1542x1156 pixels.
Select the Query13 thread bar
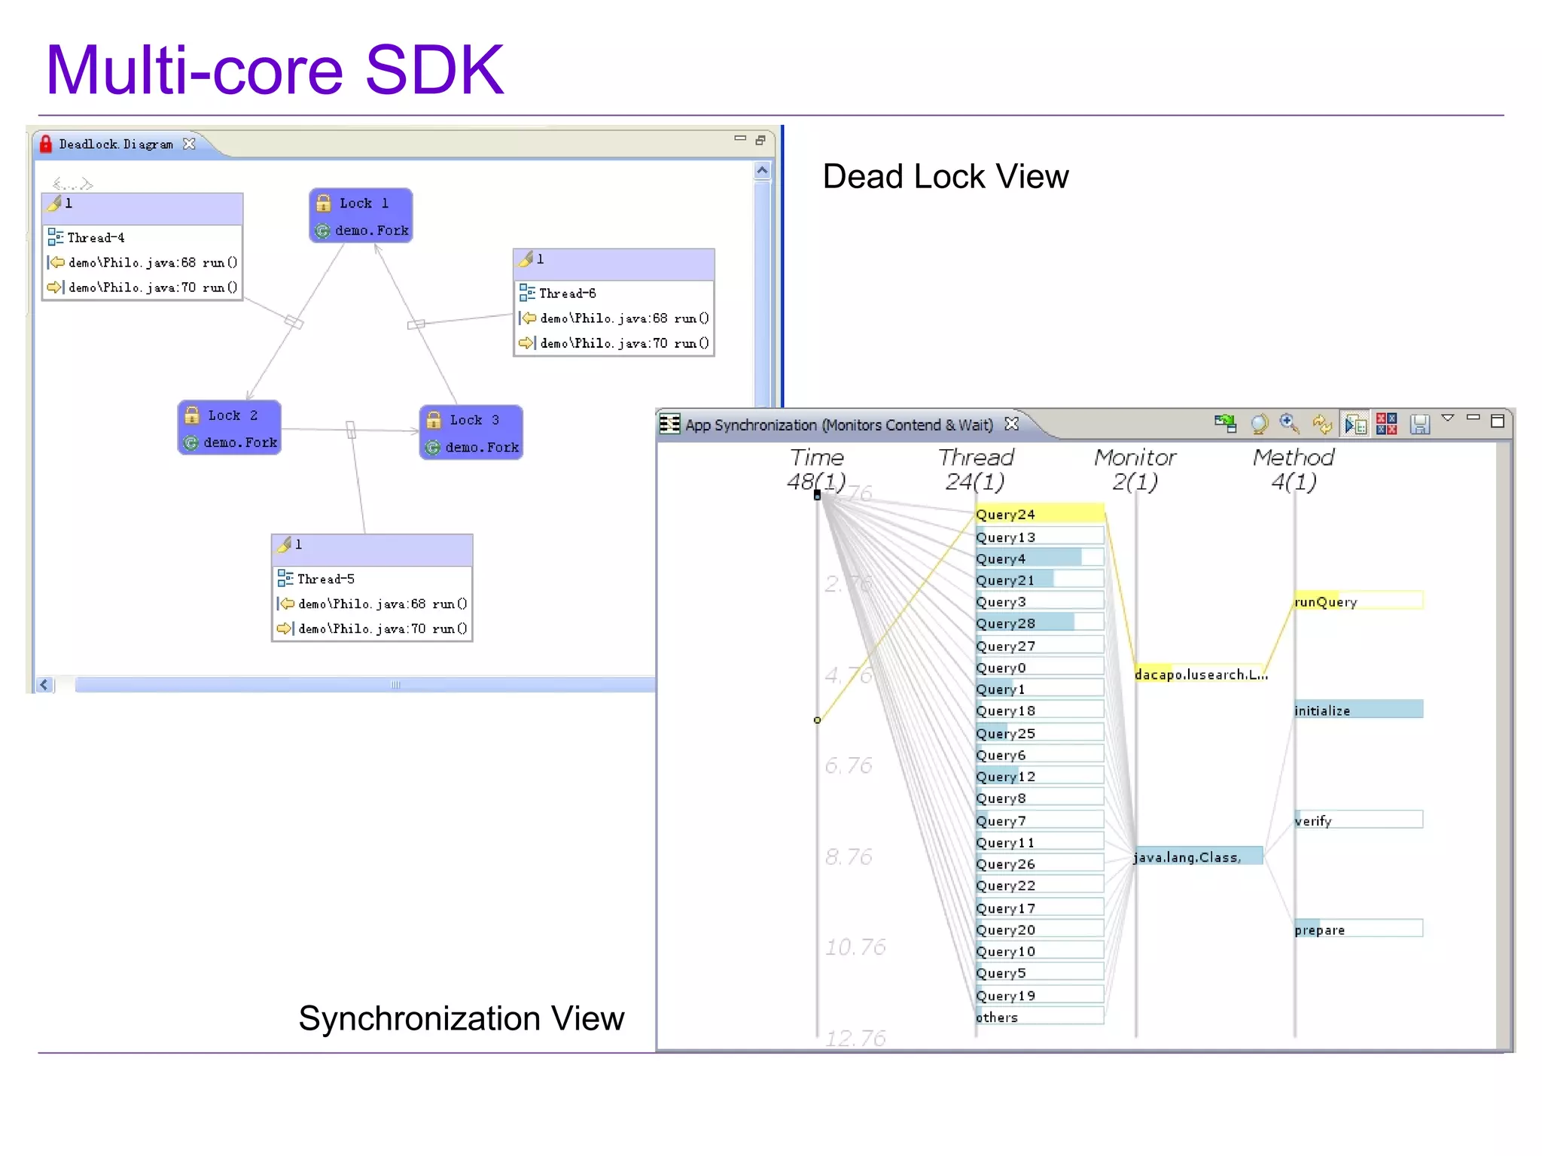tap(1040, 537)
